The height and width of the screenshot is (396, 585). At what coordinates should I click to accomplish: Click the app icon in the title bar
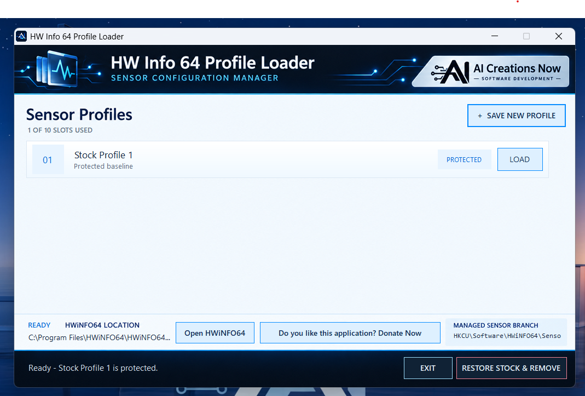[22, 36]
